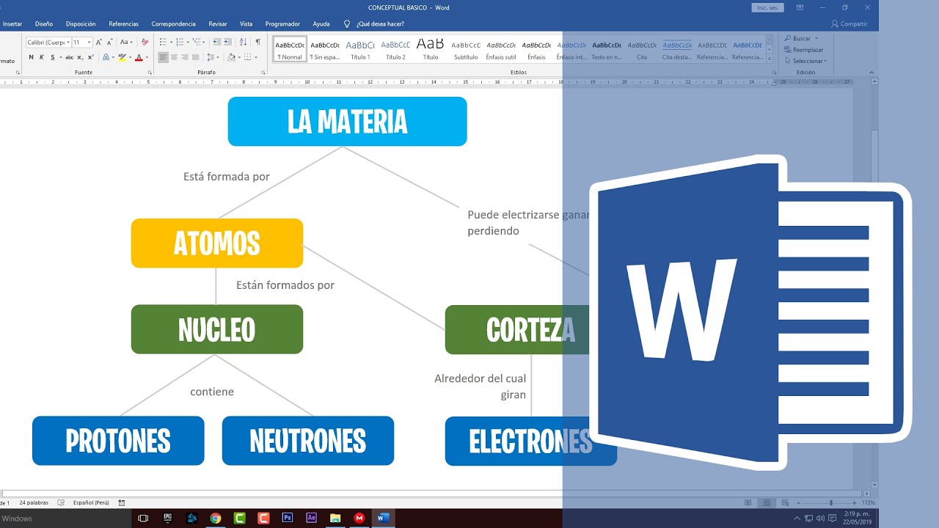
Task: Launch Epic Games from the taskbar
Action: point(167,518)
